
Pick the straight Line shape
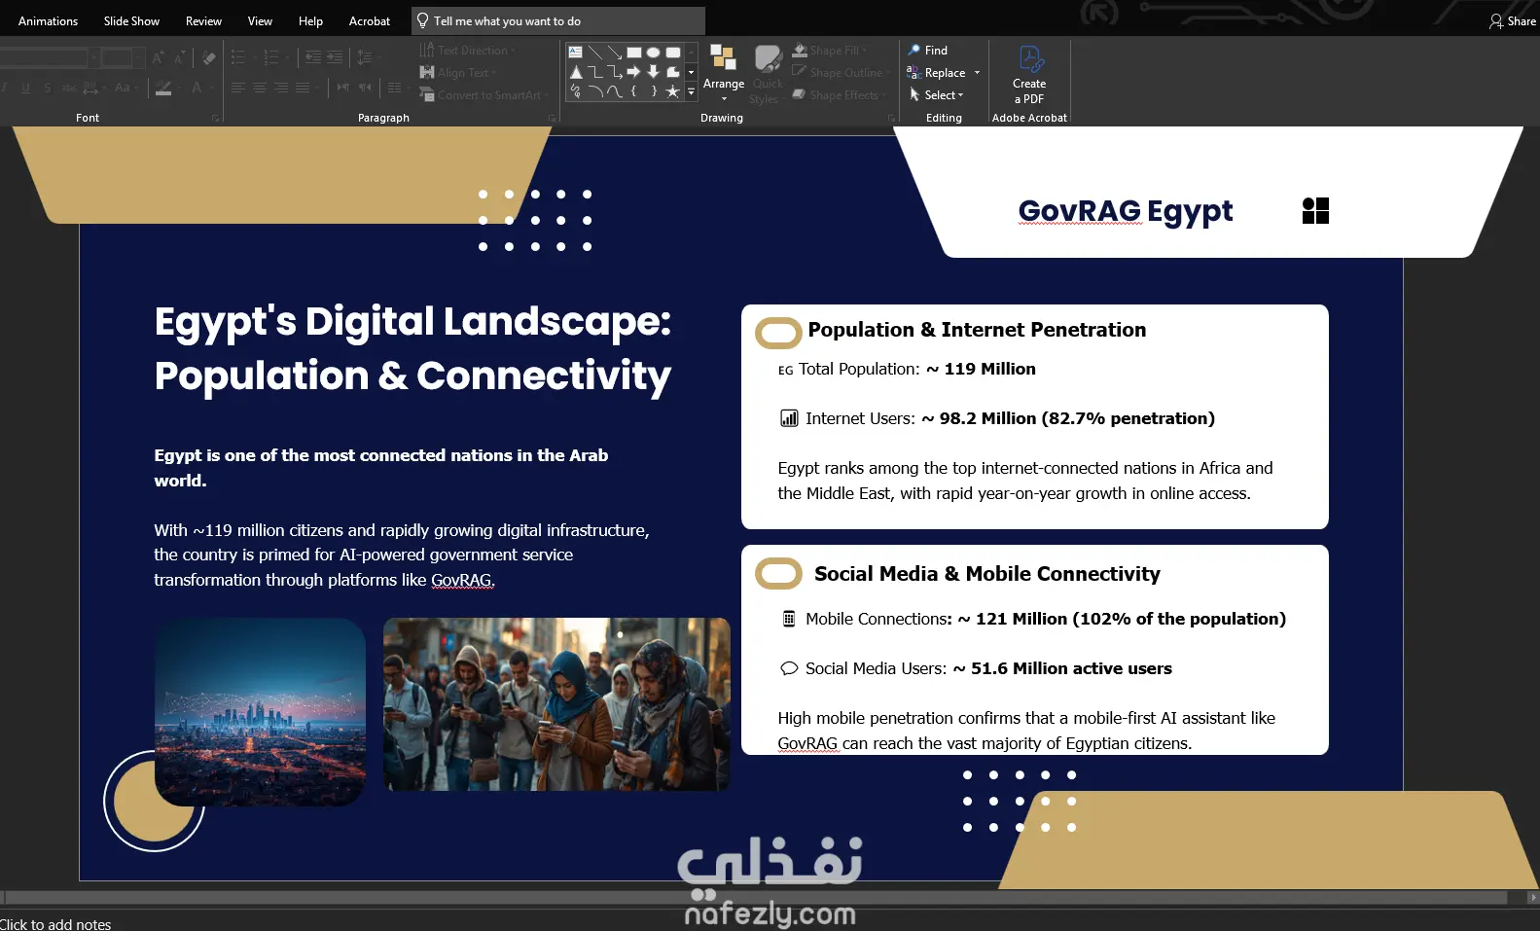coord(594,52)
